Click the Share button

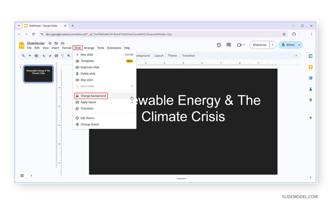(288, 45)
